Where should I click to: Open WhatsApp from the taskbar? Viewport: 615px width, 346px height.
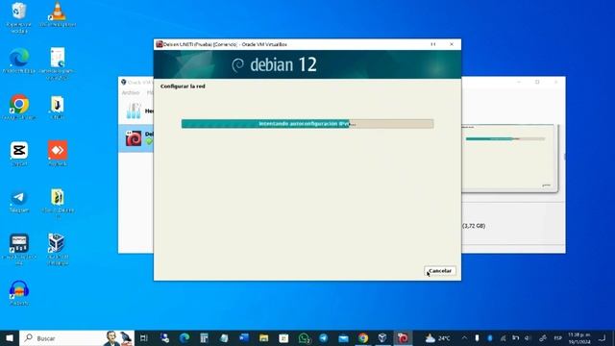point(304,337)
